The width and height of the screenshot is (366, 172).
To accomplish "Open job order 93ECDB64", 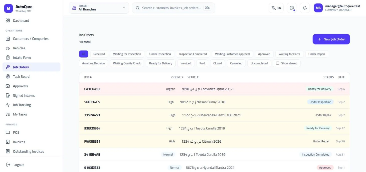I will click(214, 128).
